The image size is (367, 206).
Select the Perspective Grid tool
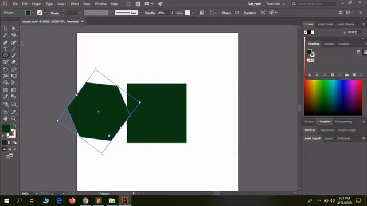pos(14,82)
